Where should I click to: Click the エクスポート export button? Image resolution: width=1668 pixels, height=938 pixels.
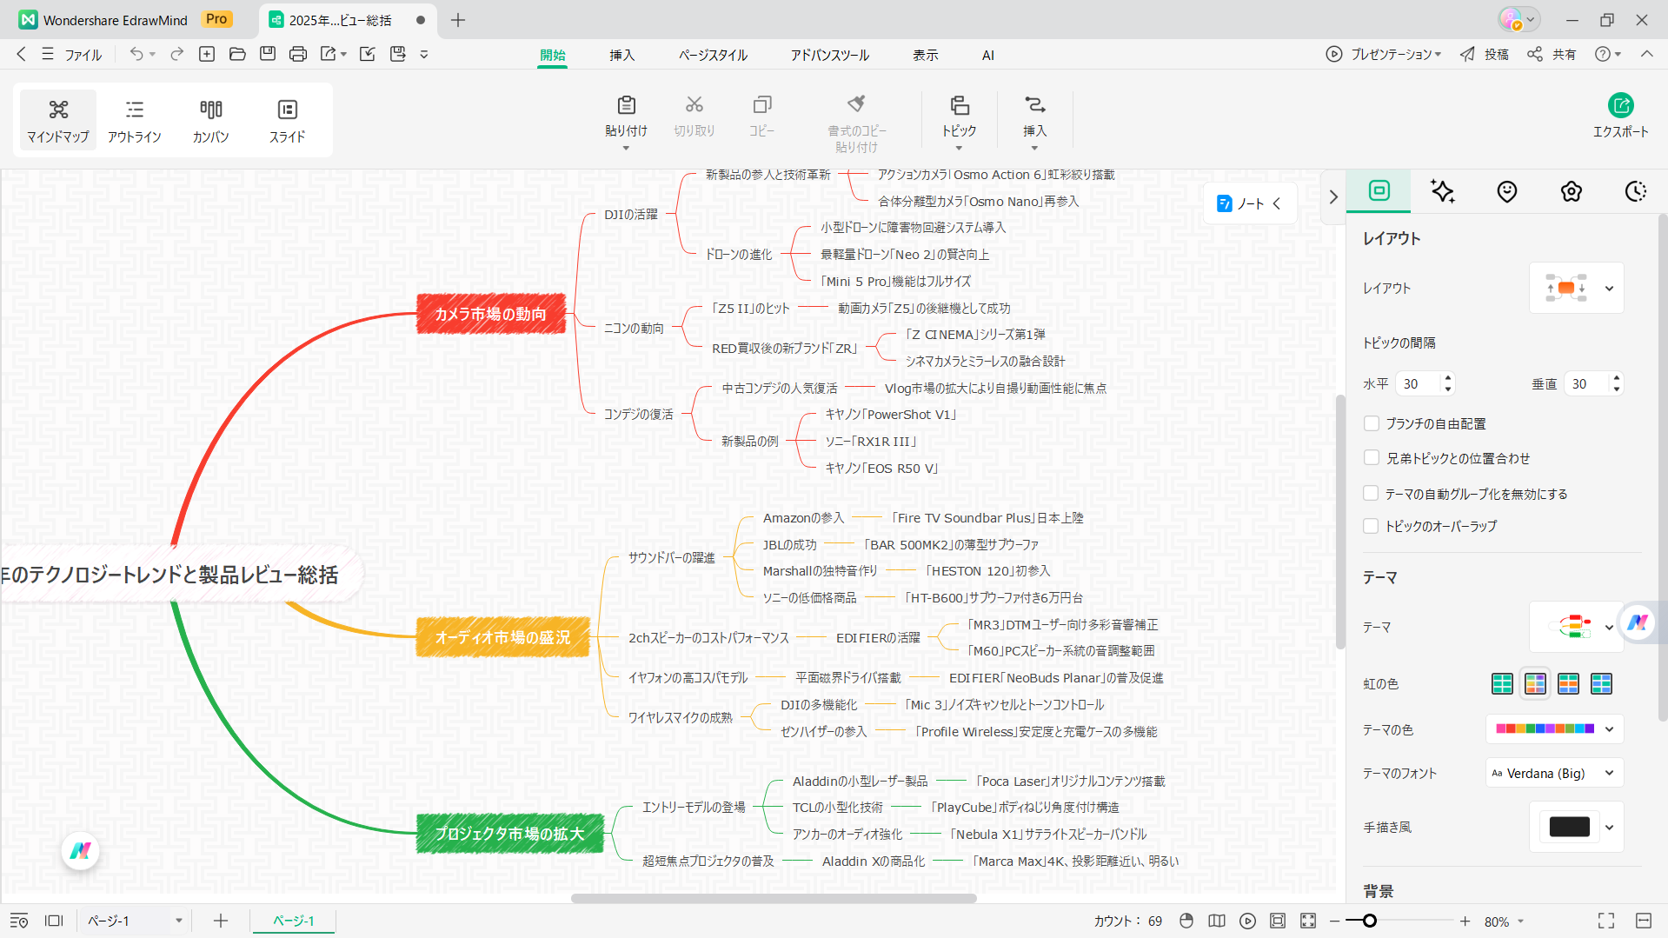[x=1622, y=116]
